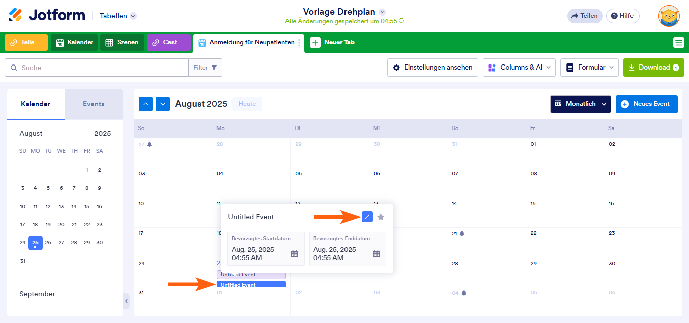Go to next month with down arrow
The height and width of the screenshot is (323, 689).
coord(163,104)
